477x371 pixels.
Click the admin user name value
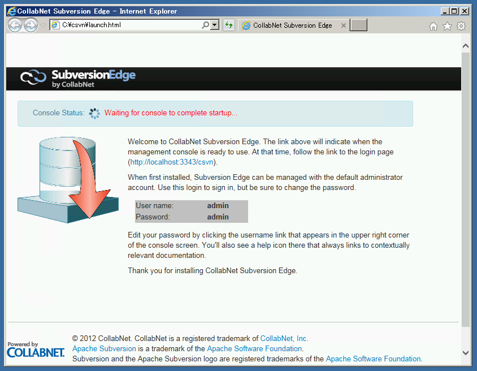[218, 206]
